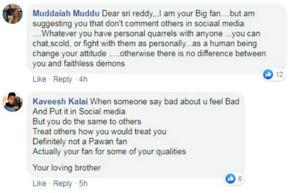Open the 4h timestamp on Muddaiah's comment

pos(83,79)
